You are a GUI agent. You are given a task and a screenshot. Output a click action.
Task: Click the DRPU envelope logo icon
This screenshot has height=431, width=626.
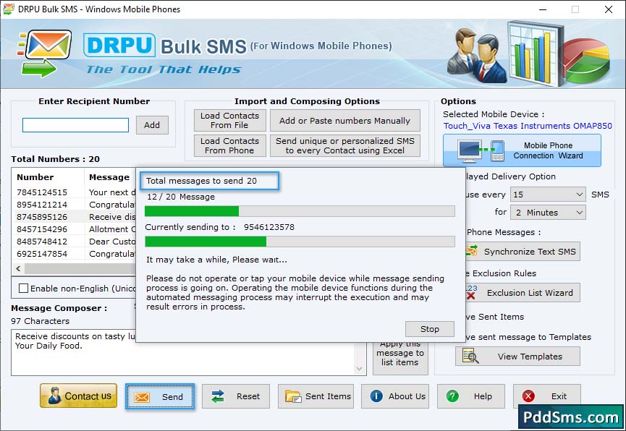45,53
